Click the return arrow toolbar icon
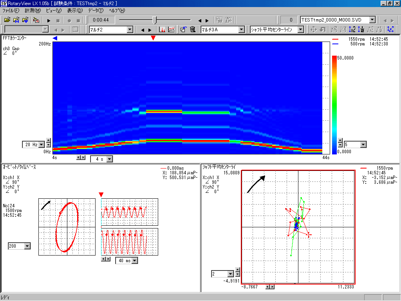The width and height of the screenshot is (401, 301). (x=323, y=29)
